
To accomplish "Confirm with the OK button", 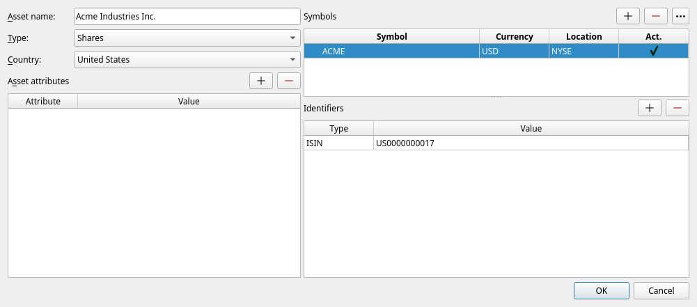I will click(602, 290).
